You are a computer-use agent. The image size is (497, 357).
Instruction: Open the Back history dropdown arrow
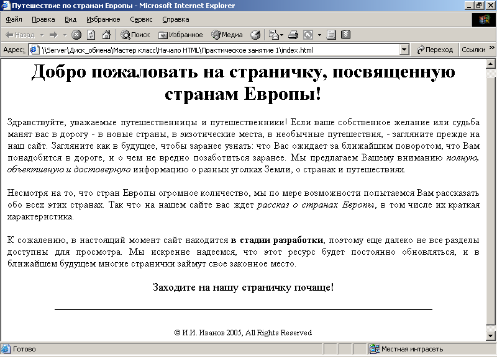[x=42, y=35]
